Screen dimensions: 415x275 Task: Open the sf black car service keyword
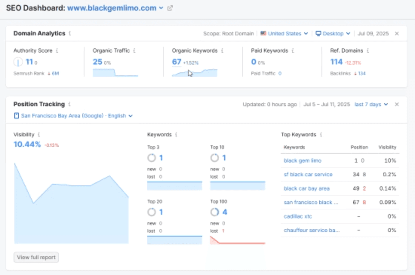point(308,174)
